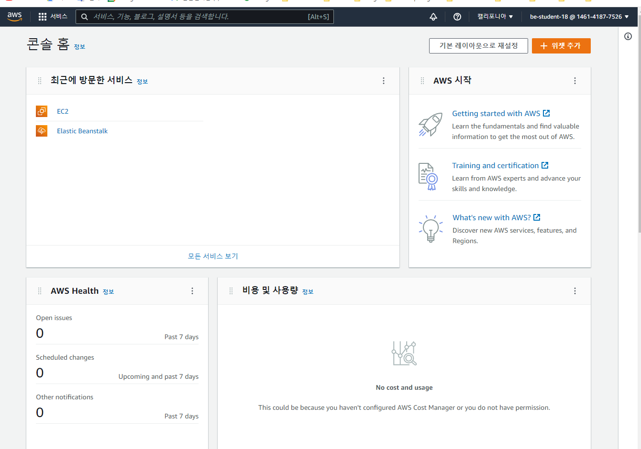Grab the drag handle of 비용 및 사용량 widget
The image size is (641, 449).
click(x=231, y=291)
